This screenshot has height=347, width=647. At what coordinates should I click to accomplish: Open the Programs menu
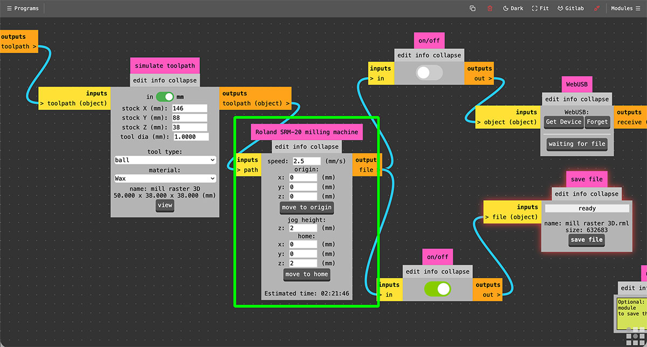pyautogui.click(x=23, y=9)
